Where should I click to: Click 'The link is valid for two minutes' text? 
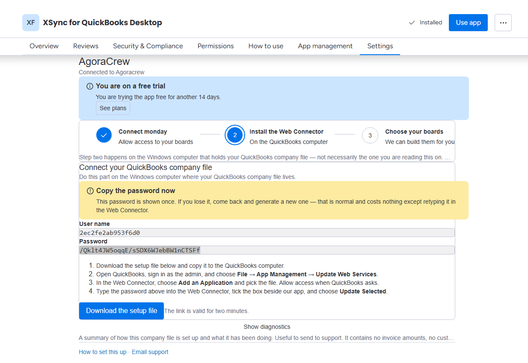point(207,311)
